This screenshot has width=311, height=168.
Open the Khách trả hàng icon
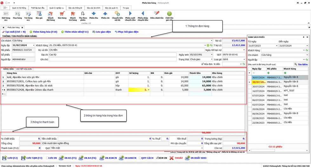72,15
